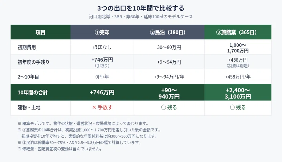Click the 建物・土地 row label
The height and width of the screenshot is (162, 282).
(x=29, y=107)
